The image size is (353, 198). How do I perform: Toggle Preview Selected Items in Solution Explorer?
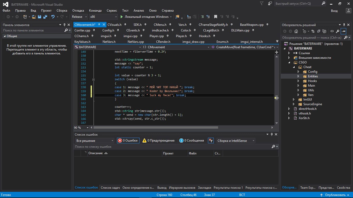(x=343, y=31)
